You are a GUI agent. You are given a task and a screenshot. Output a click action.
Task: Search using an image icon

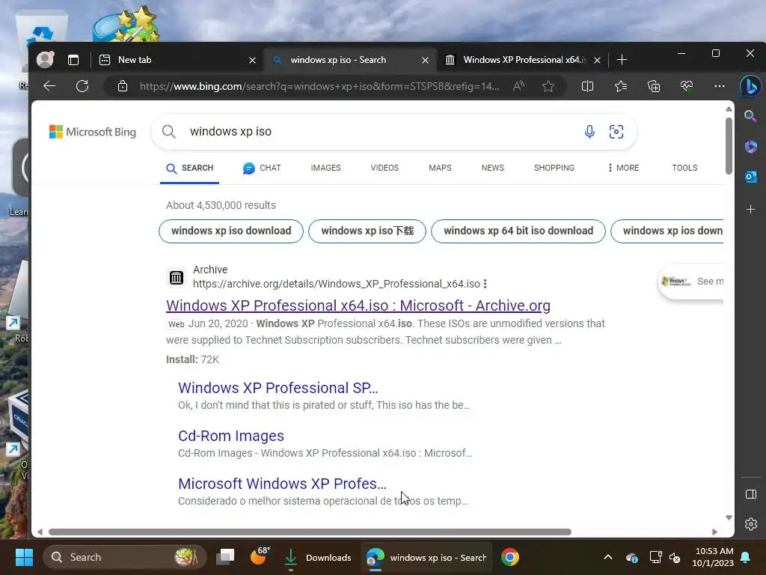tap(616, 132)
